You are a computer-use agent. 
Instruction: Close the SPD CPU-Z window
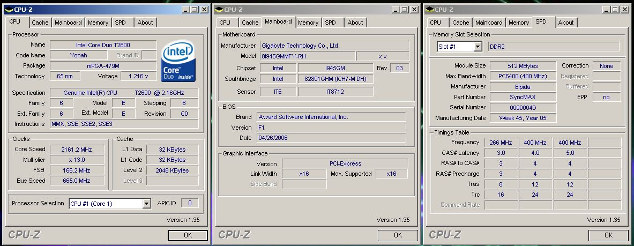pyautogui.click(x=624, y=10)
